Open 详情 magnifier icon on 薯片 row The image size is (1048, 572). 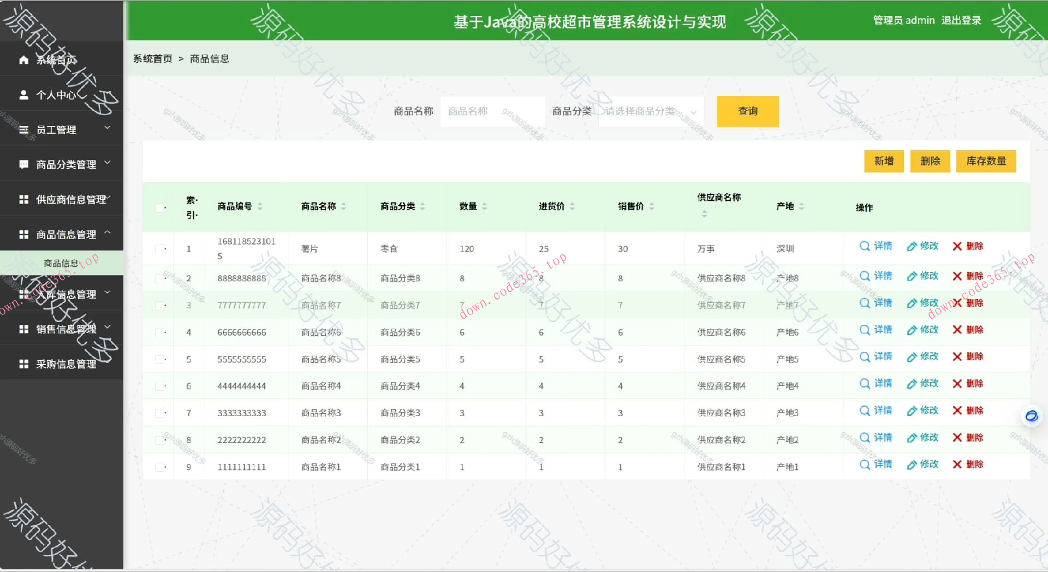click(864, 246)
